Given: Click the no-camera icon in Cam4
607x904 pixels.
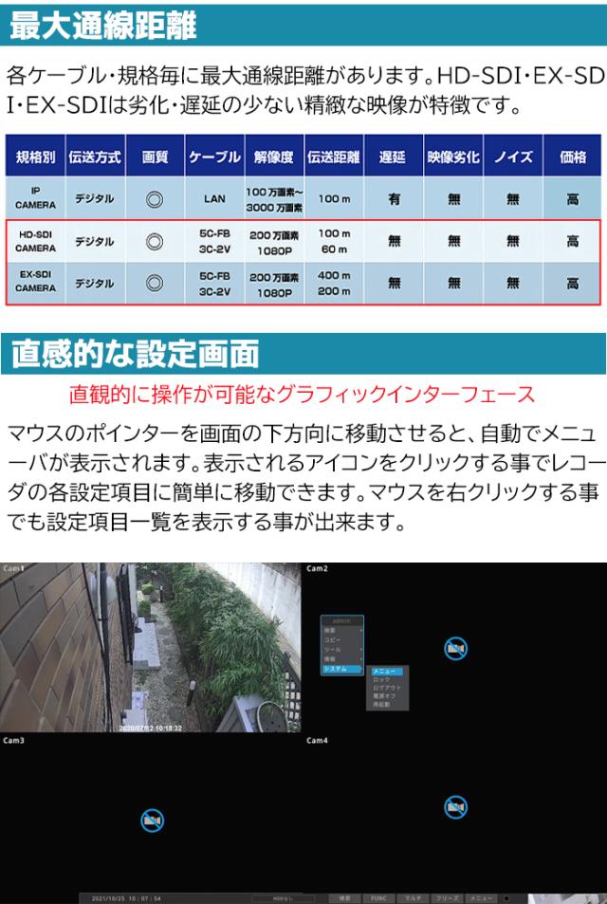Looking at the screenshot, I should (455, 807).
